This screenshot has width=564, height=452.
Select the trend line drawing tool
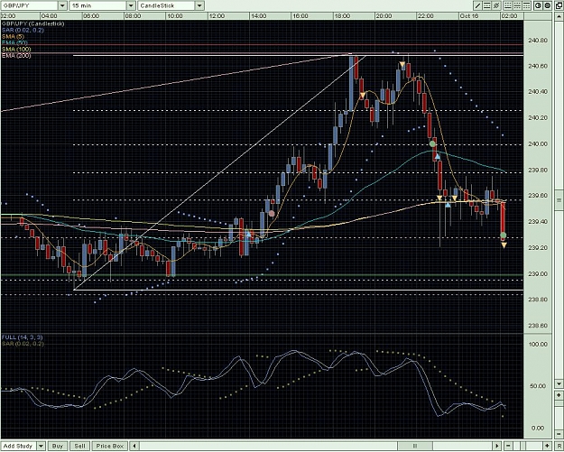[477, 5]
